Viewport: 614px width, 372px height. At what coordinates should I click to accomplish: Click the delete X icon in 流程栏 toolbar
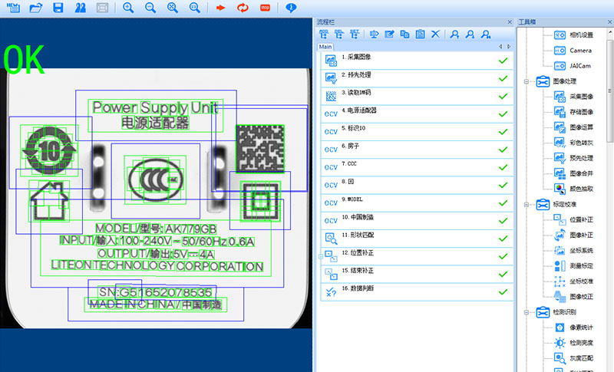[x=434, y=34]
